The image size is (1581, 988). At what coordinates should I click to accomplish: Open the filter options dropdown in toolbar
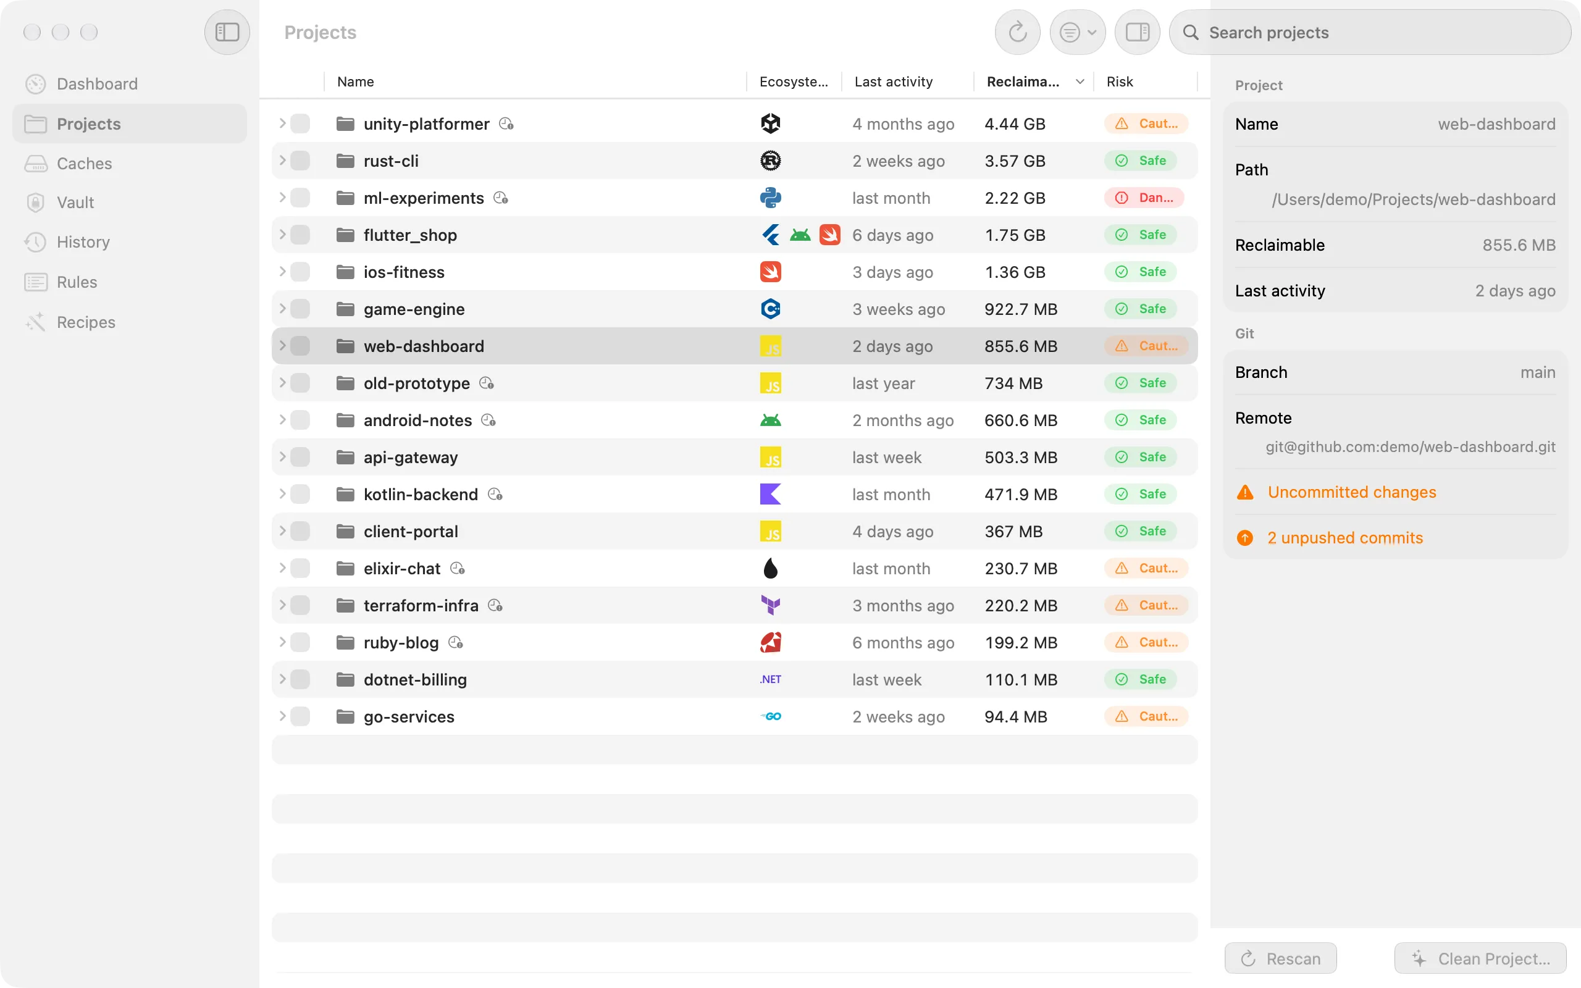1077,32
